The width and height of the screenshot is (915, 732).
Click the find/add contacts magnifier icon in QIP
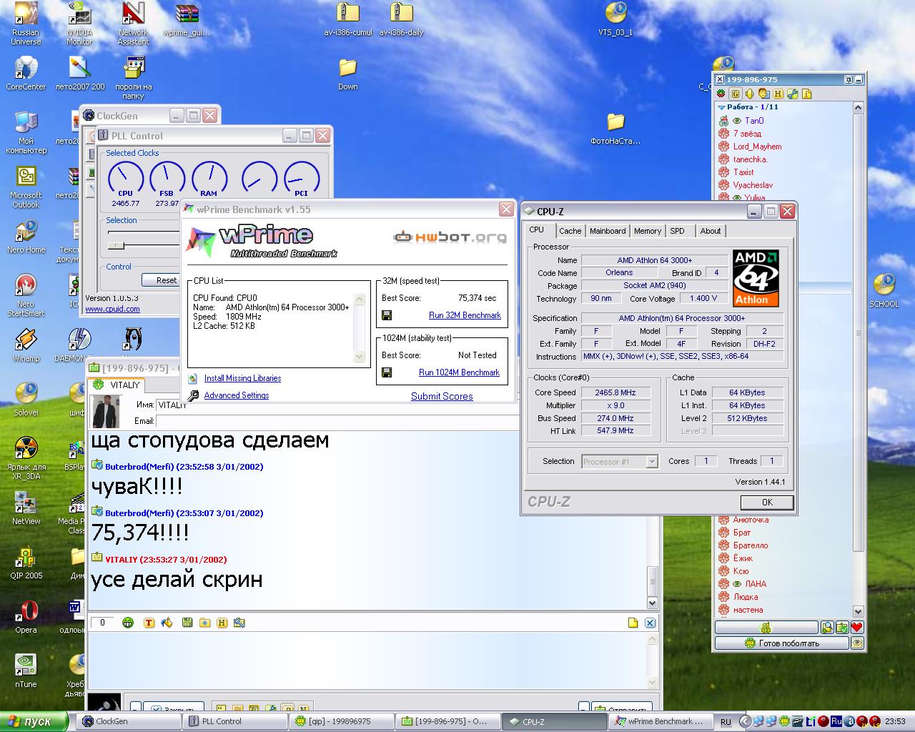pyautogui.click(x=827, y=628)
